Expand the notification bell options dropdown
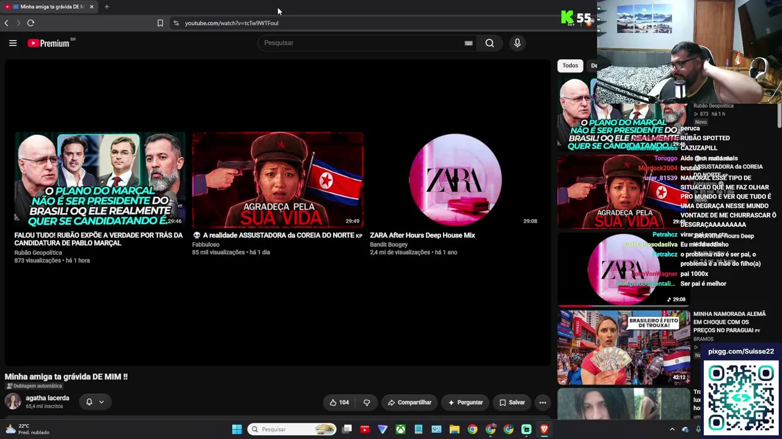This screenshot has width=782, height=439. coord(101,402)
